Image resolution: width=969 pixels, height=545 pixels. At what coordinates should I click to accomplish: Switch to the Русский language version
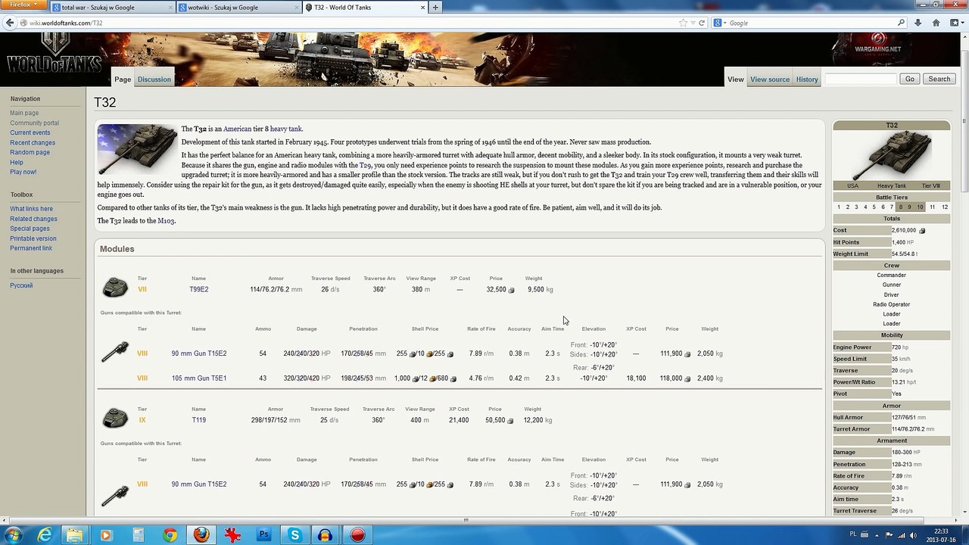click(21, 285)
